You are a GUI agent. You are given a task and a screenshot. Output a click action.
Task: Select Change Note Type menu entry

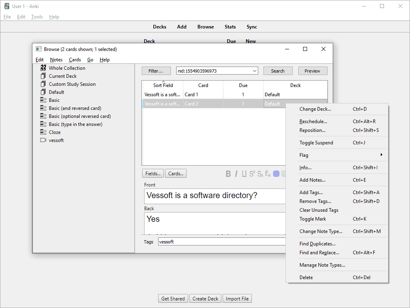tap(337, 231)
